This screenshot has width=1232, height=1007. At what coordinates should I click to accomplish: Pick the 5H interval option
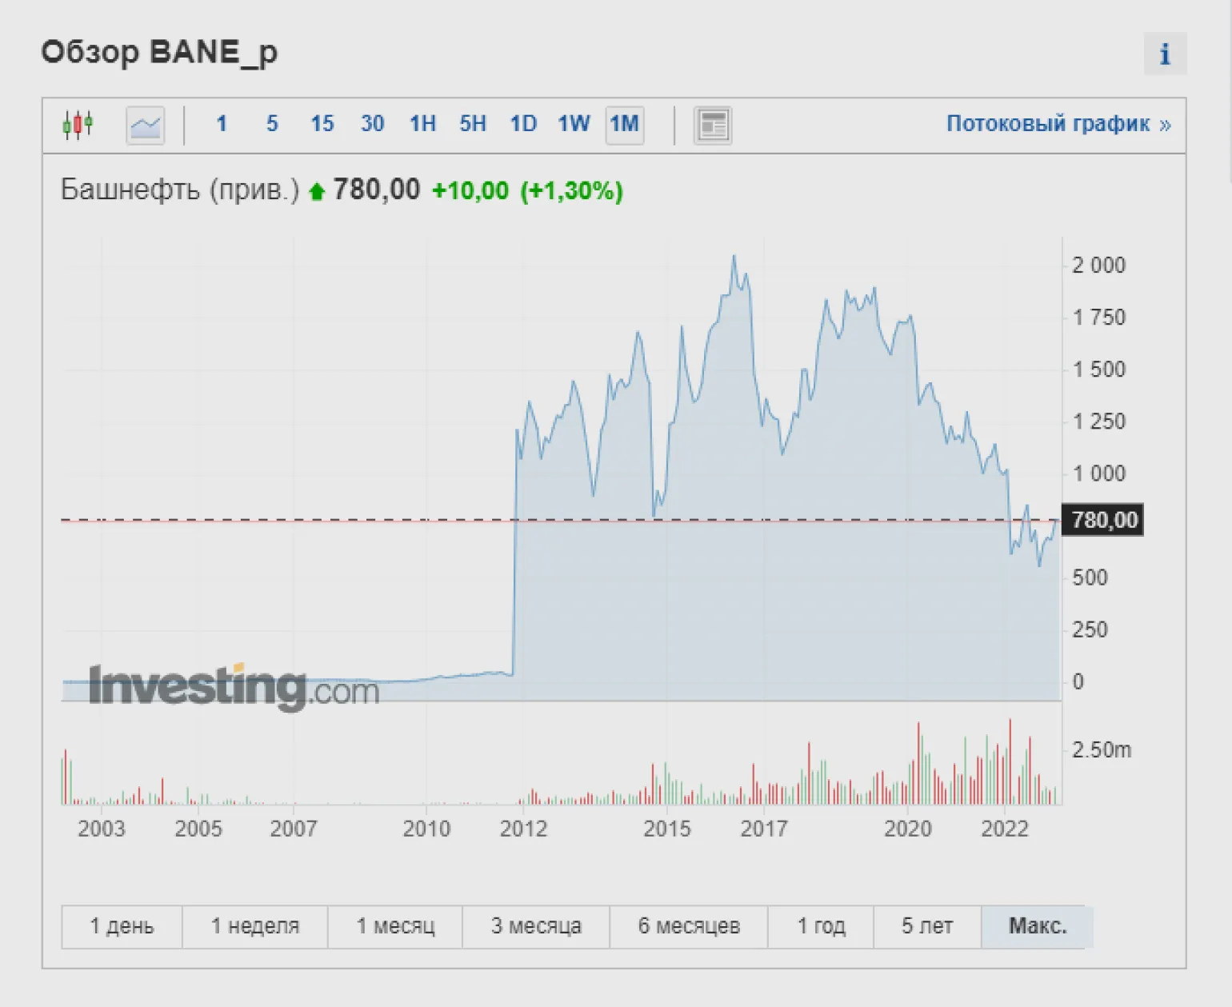pyautogui.click(x=473, y=124)
